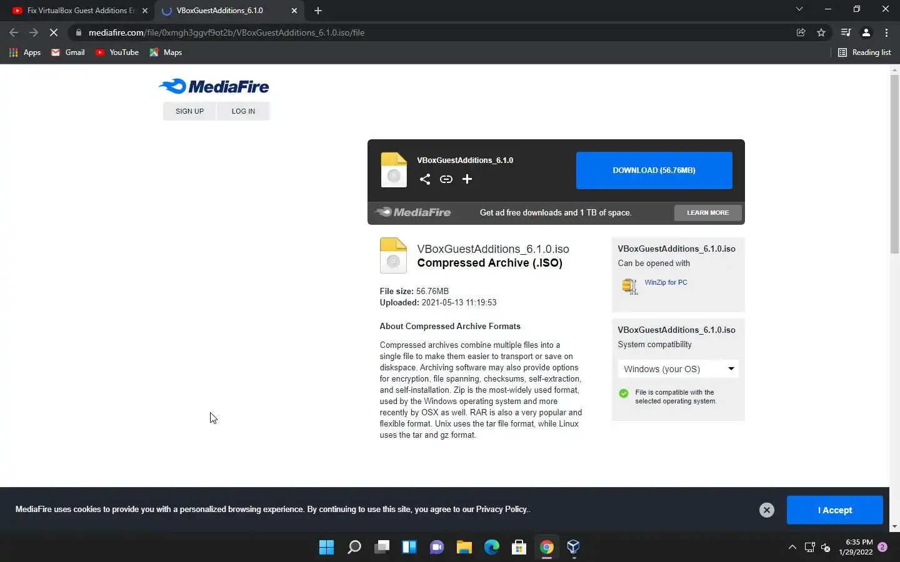
Task: Open the Reading list panel
Action: tap(864, 52)
